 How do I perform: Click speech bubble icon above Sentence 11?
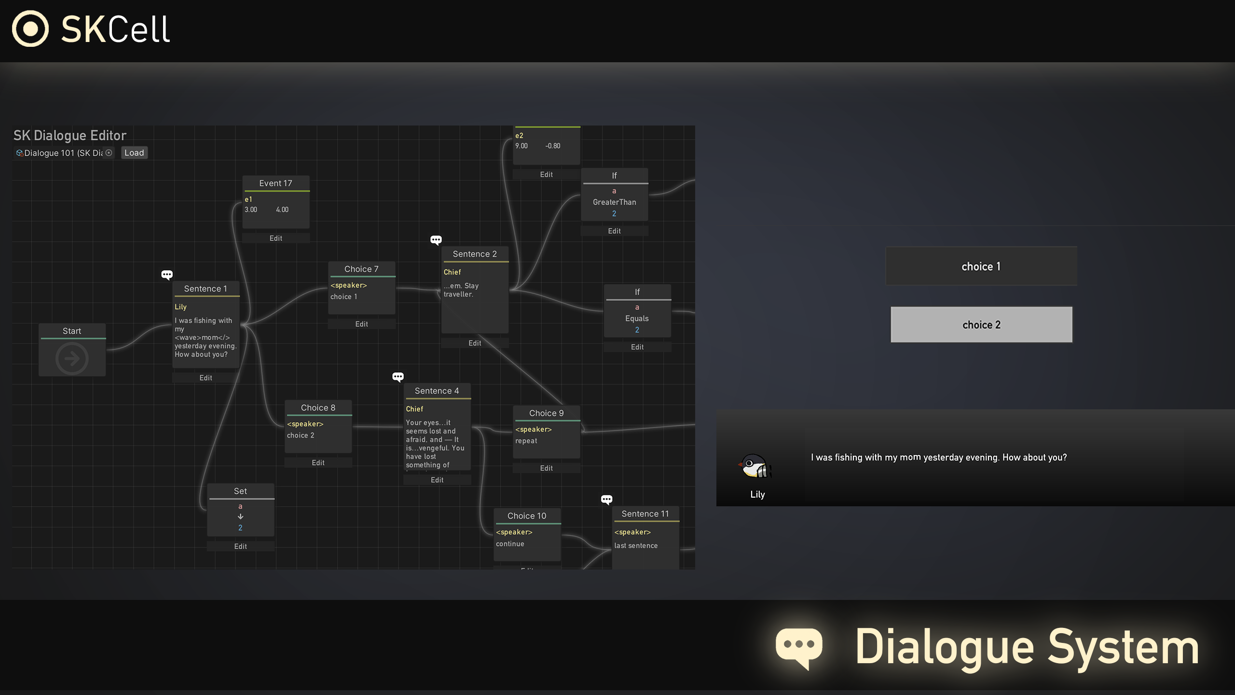tap(607, 500)
